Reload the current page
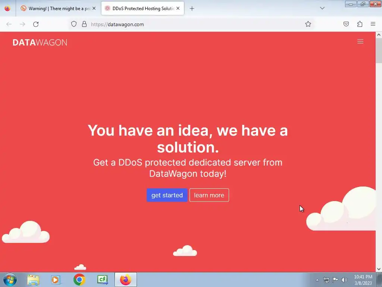 pyautogui.click(x=36, y=24)
